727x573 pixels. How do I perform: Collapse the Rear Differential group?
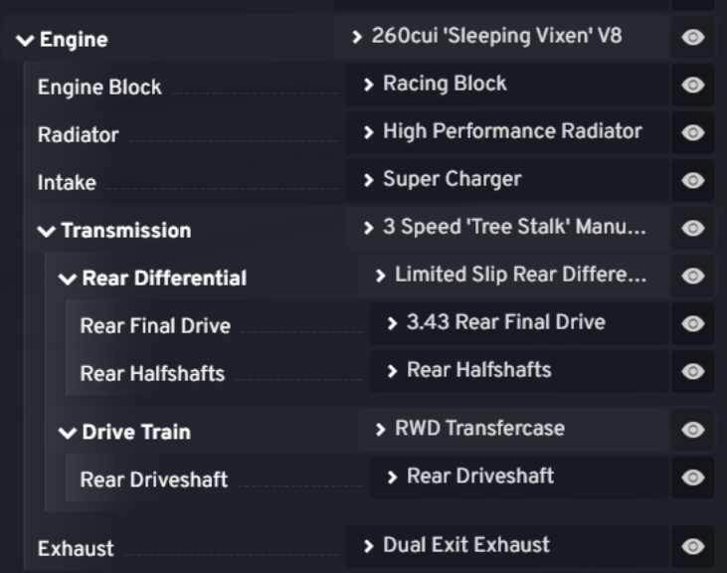67,280
